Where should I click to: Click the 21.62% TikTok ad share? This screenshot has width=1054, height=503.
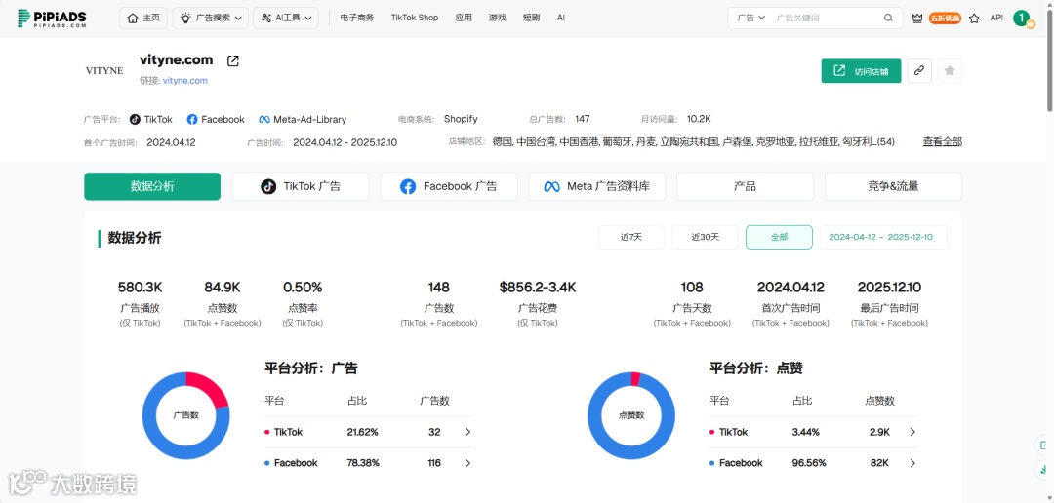point(363,433)
